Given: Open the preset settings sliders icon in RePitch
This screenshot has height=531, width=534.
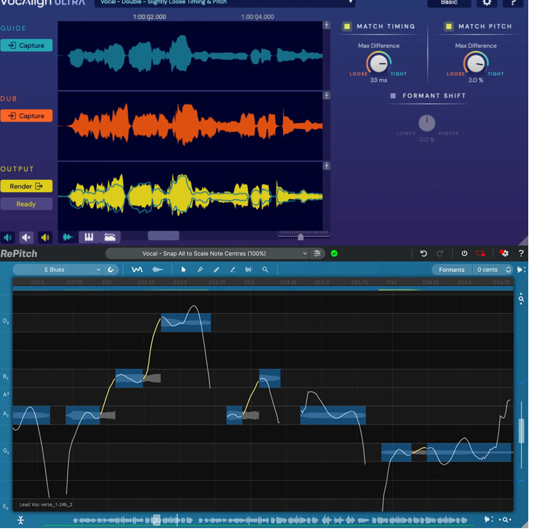Looking at the screenshot, I should (x=317, y=254).
